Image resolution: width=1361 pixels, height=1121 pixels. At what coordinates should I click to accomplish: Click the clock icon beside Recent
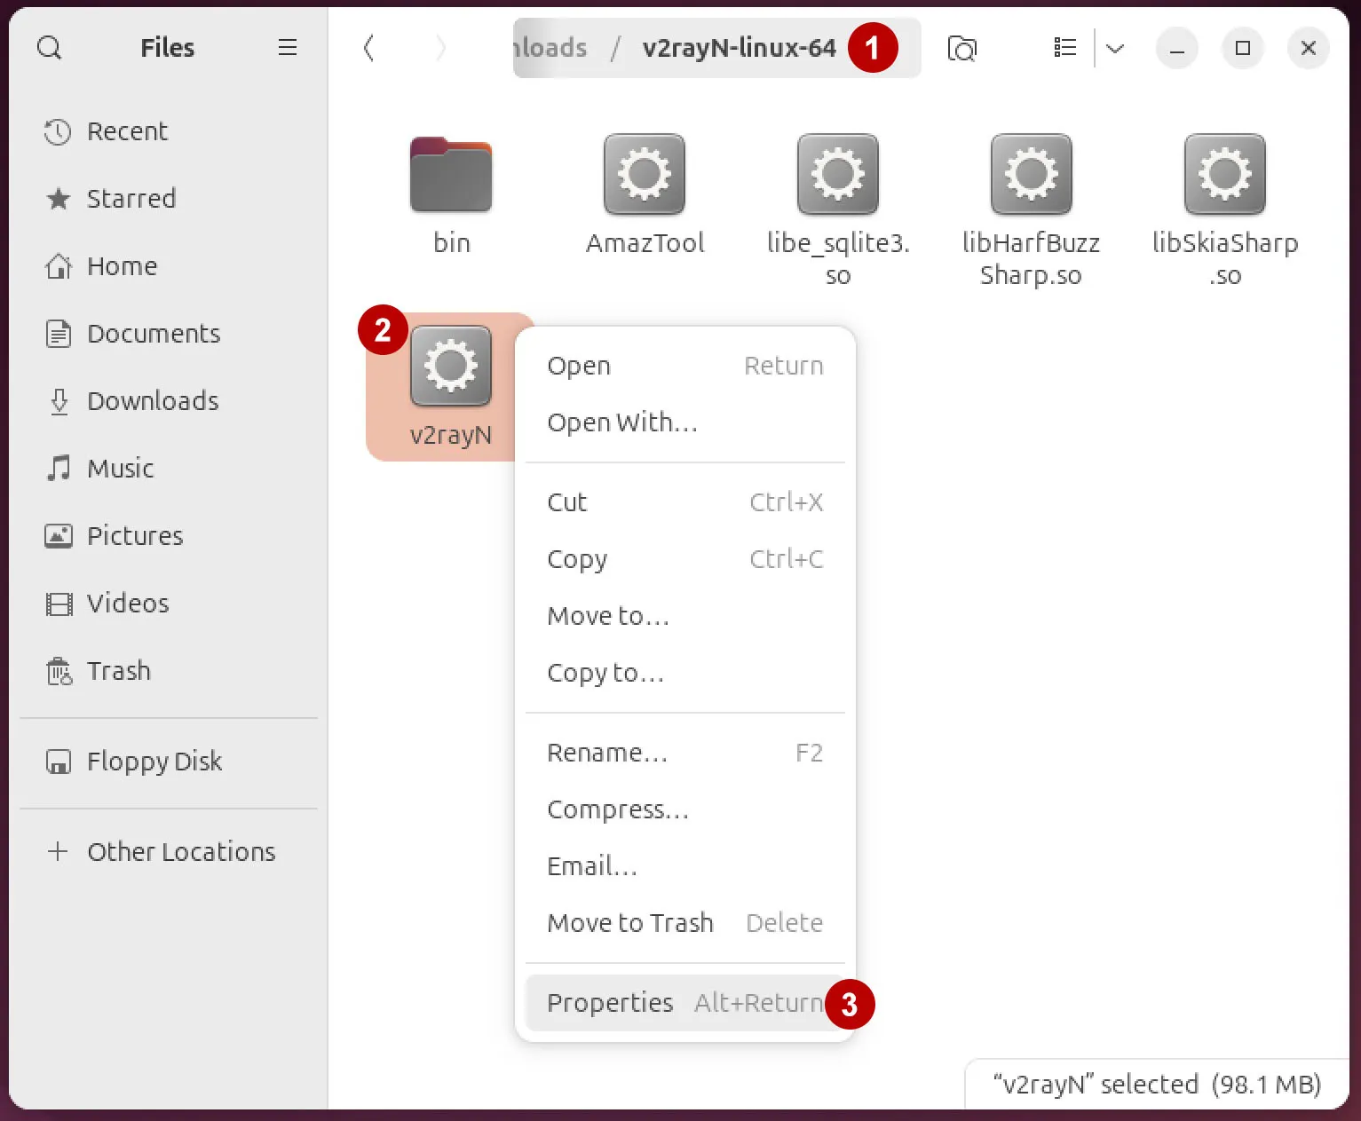(x=58, y=132)
